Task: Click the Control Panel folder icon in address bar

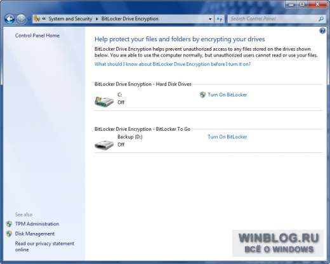Action: click(37, 19)
